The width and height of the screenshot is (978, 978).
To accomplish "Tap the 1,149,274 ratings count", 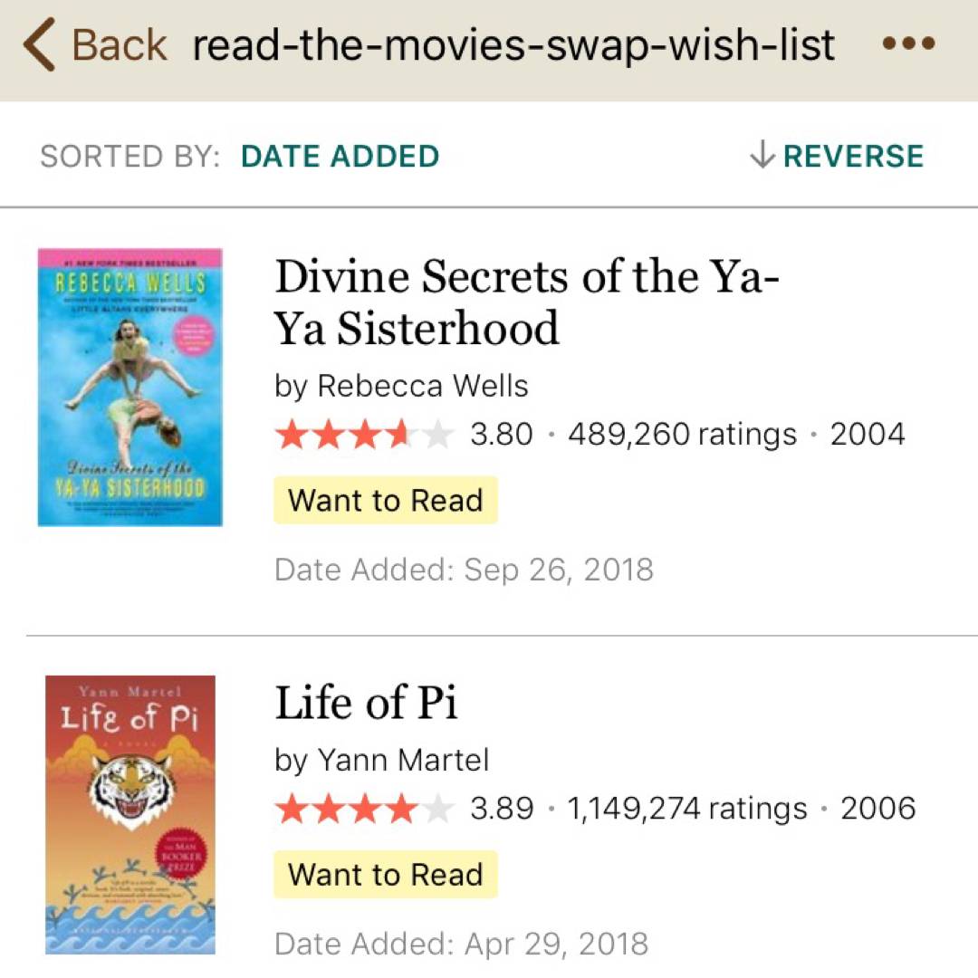I will point(686,808).
